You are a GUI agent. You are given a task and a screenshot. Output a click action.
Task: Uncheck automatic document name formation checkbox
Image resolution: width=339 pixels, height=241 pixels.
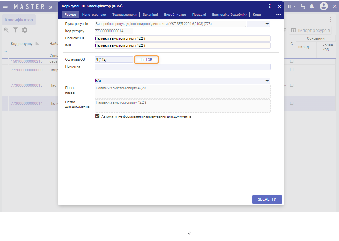(x=98, y=116)
